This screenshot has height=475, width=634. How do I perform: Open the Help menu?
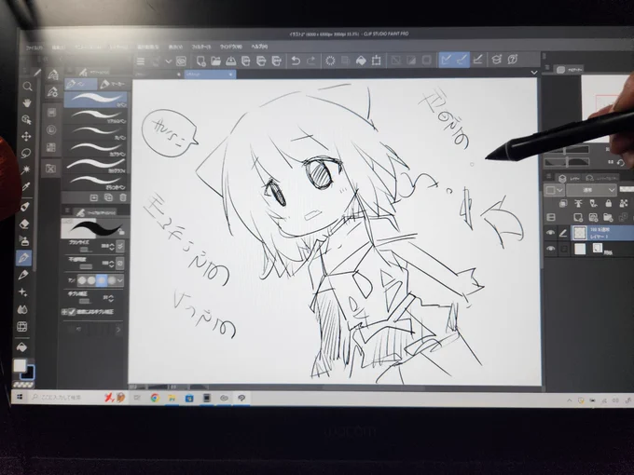259,47
